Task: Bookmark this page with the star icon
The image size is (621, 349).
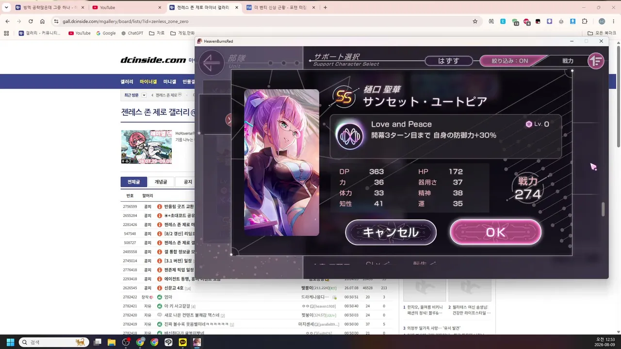Action: click(x=475, y=21)
